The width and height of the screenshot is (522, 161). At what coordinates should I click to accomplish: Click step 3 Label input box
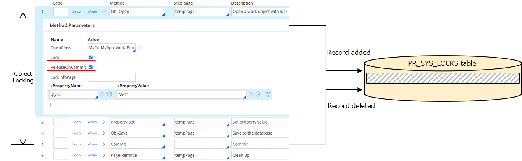[61, 133]
